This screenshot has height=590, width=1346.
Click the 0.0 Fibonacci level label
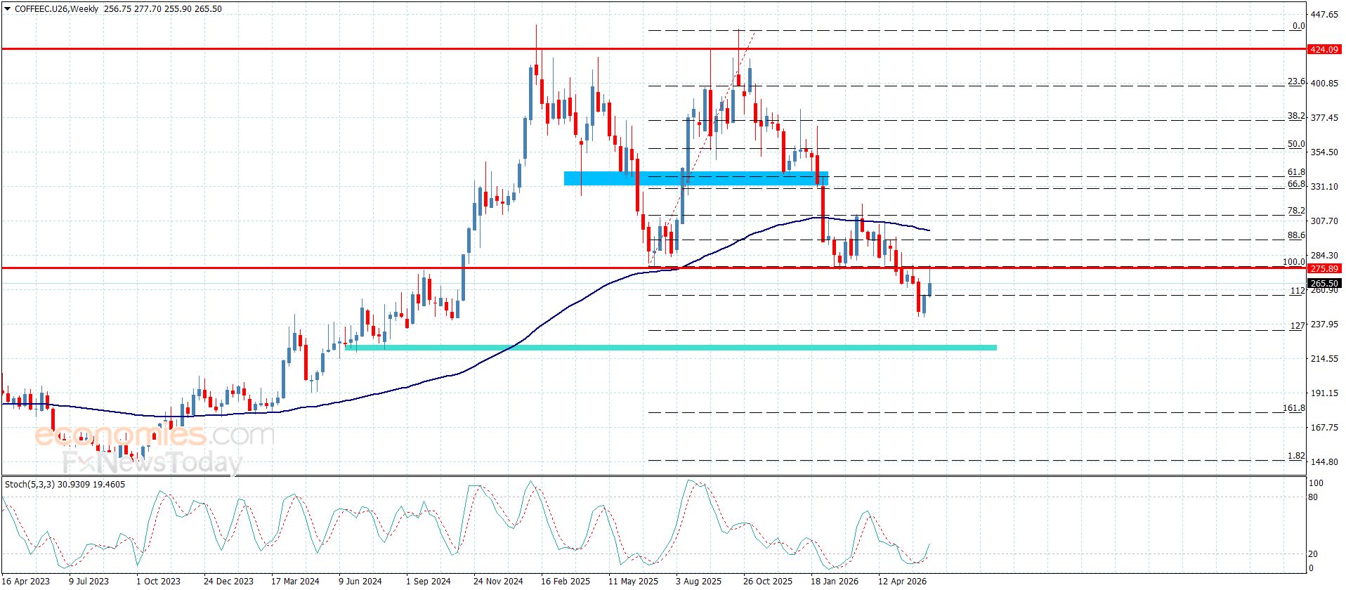click(x=1298, y=26)
